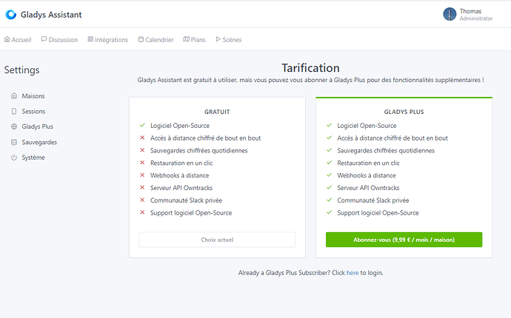Click the Maisons house icon in sidebar

point(14,95)
